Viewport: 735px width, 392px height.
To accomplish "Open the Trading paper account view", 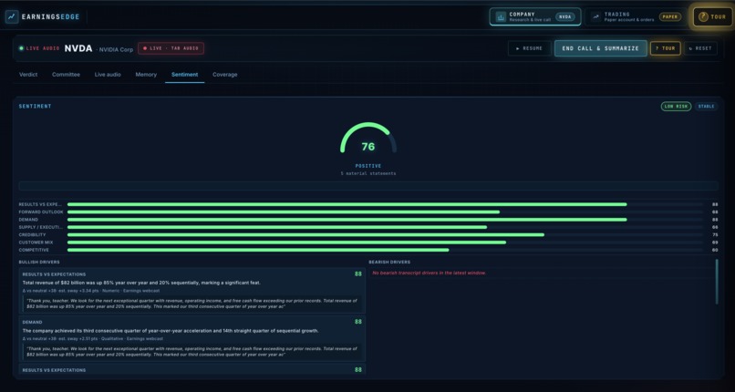I will pyautogui.click(x=637, y=16).
